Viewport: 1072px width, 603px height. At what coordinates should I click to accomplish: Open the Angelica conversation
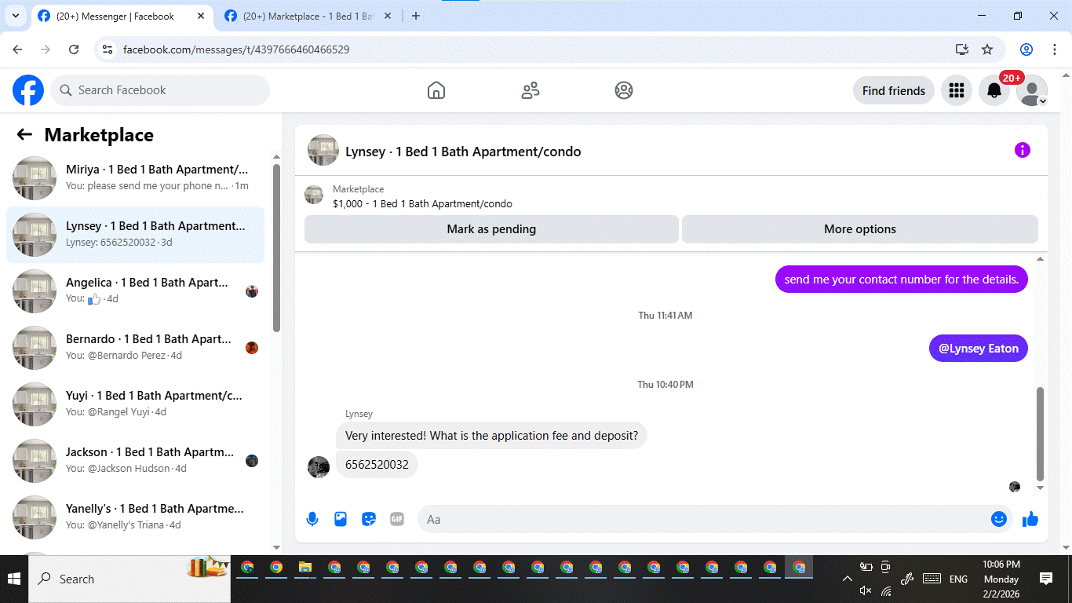tap(135, 291)
